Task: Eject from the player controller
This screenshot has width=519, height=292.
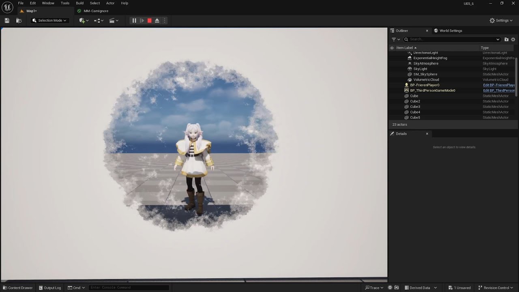Action: coord(157,20)
